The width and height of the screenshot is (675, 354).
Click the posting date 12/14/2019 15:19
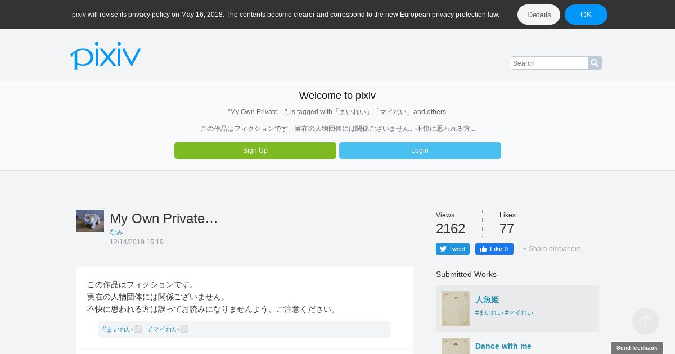(137, 242)
